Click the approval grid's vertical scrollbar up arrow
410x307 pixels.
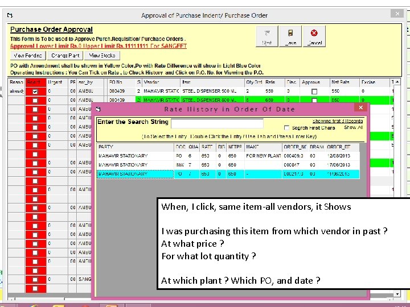397,82
